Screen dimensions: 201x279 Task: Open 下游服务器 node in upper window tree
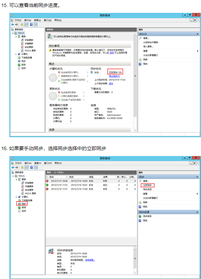pyautogui.click(x=25, y=58)
